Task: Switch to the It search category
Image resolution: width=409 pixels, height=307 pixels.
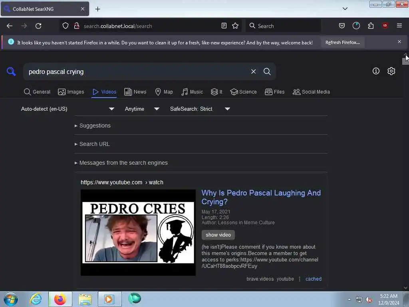Action: [216, 92]
